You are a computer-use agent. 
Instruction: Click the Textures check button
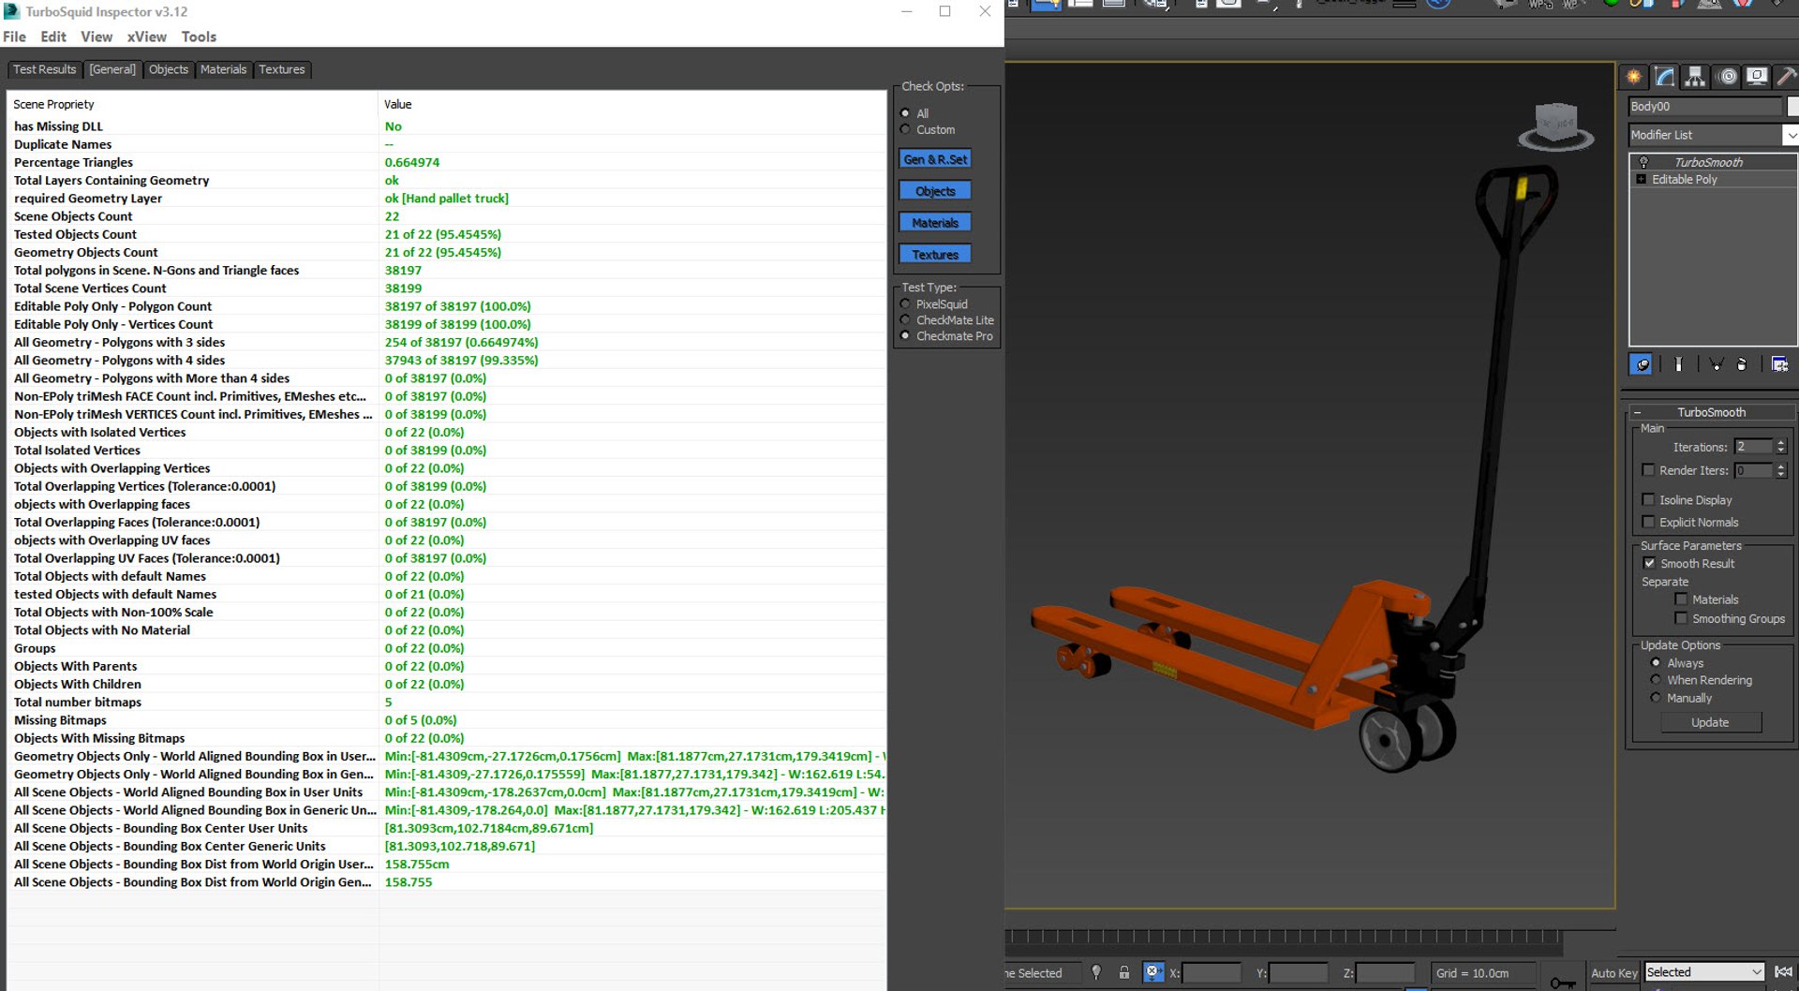[x=935, y=255]
